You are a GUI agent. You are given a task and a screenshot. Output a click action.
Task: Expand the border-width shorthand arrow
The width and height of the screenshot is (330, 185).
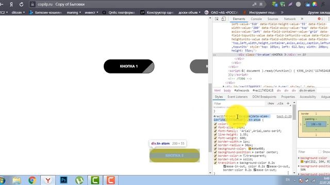pyautogui.click(x=241, y=142)
